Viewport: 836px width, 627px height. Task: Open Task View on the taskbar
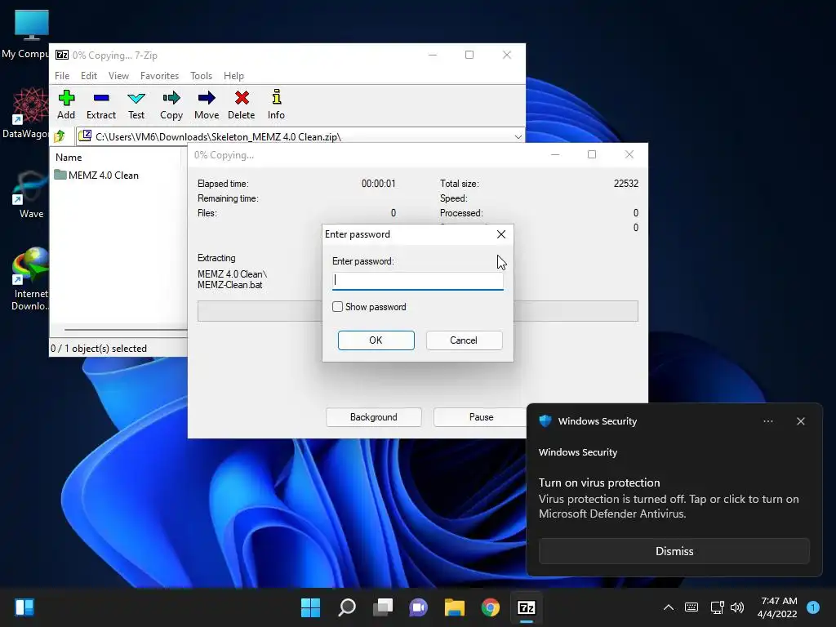(383, 607)
